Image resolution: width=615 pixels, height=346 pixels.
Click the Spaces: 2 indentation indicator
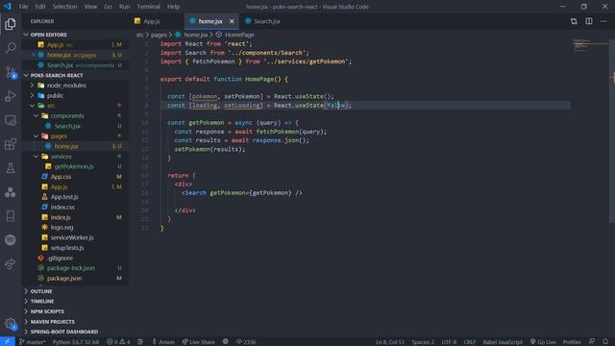[x=423, y=342]
